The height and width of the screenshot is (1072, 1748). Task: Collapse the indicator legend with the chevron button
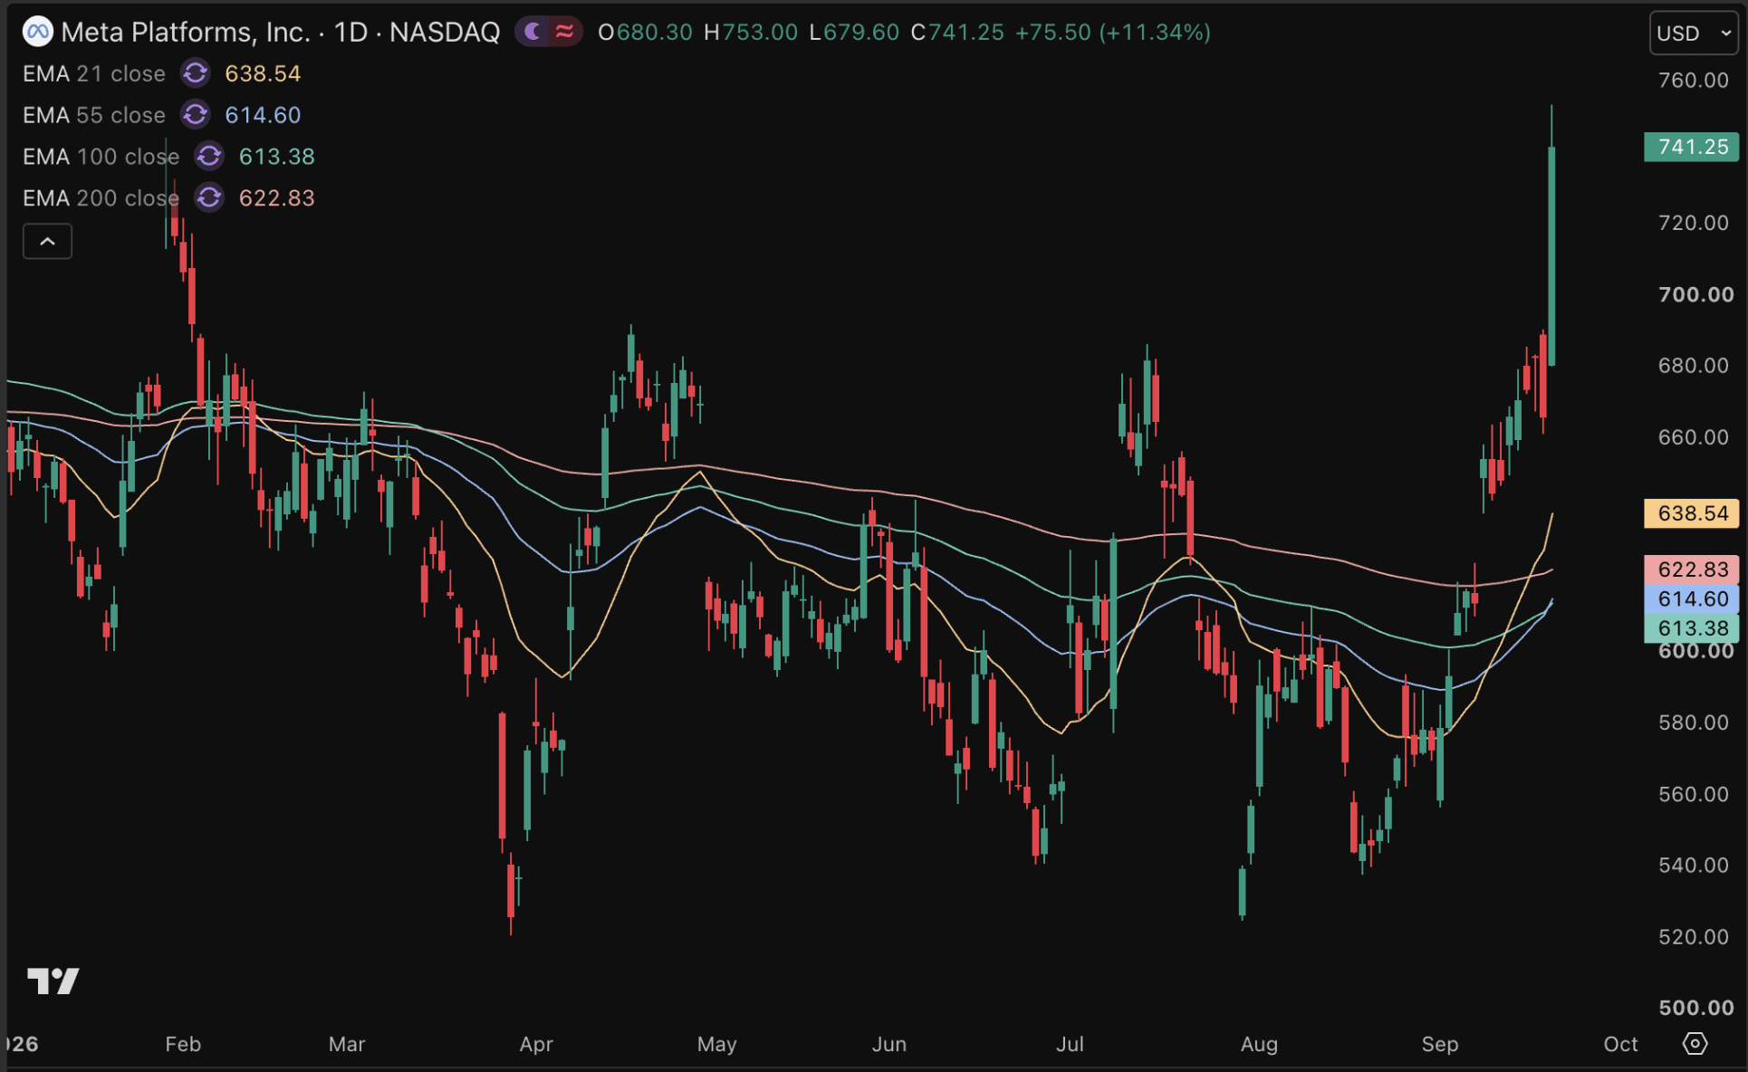pyautogui.click(x=47, y=242)
